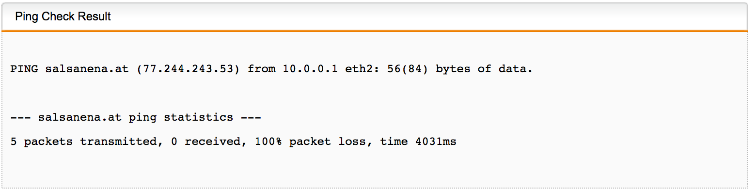Click salsanena.at in the ping statistics line
Screen dimensions: 756x190
(x=80, y=117)
